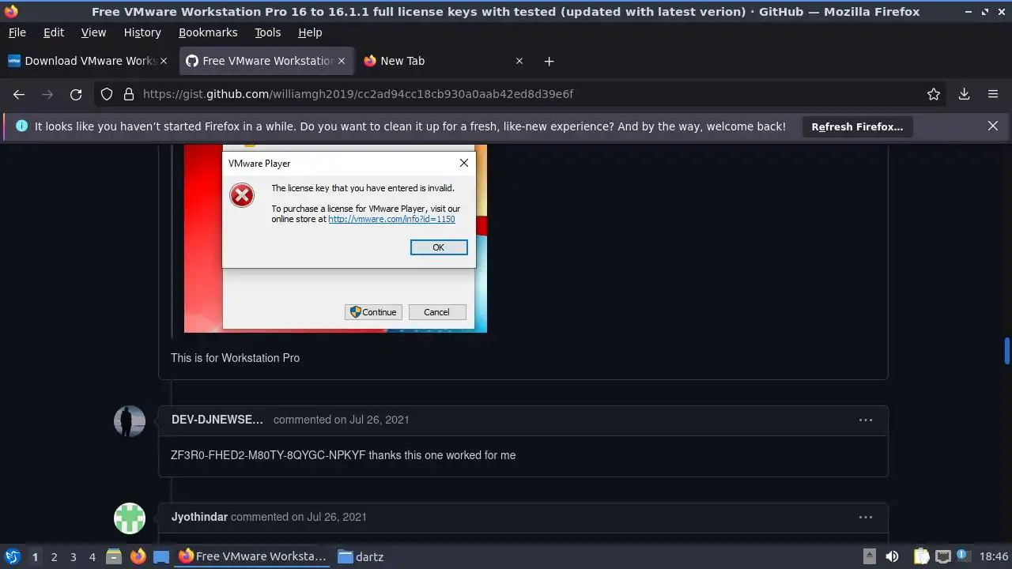Viewport: 1012px width, 569px height.
Task: Click the Refresh Firefox... button
Action: (x=857, y=126)
